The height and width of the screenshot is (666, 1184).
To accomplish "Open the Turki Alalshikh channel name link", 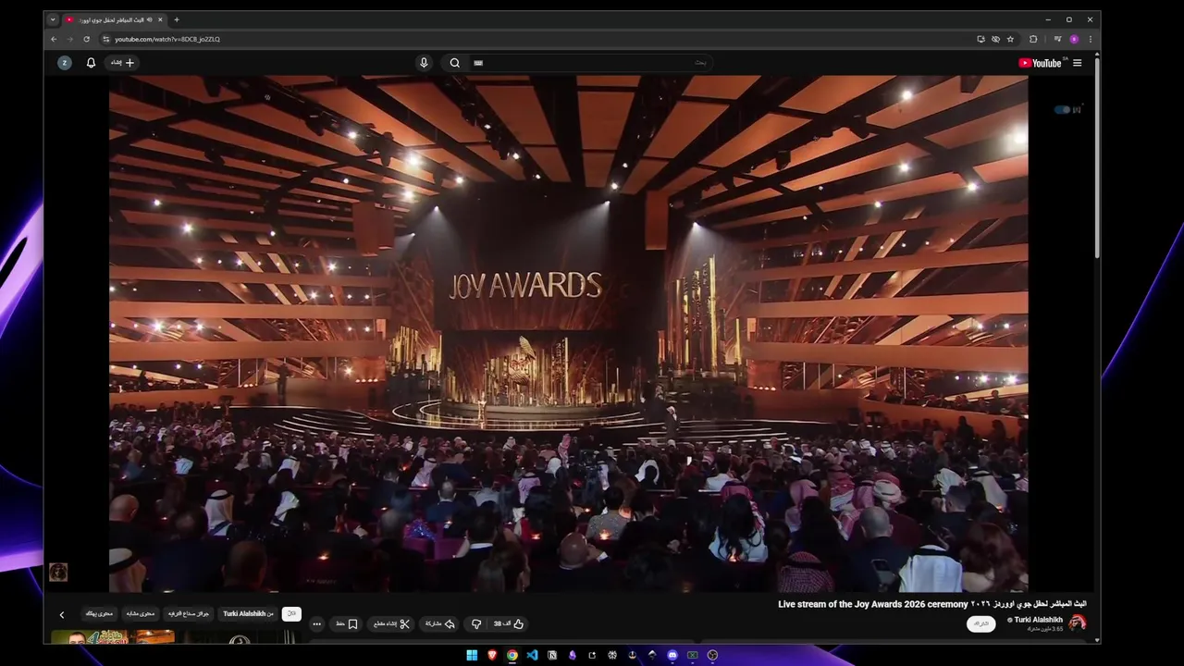I will point(1038,620).
